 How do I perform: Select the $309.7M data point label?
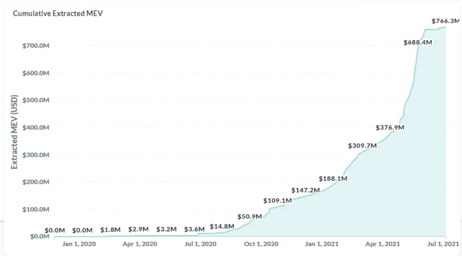pos(362,146)
